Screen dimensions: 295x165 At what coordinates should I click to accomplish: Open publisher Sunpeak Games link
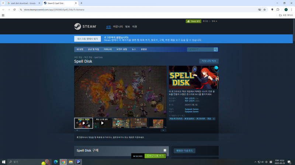(191, 112)
